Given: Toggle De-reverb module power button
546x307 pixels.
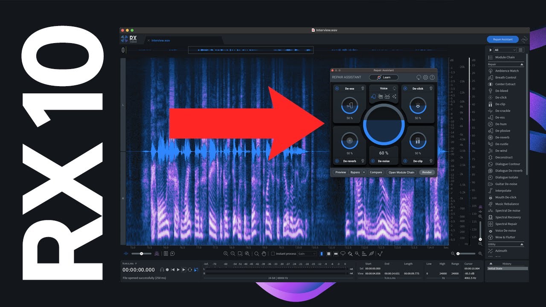Looking at the screenshot, I should [337, 161].
